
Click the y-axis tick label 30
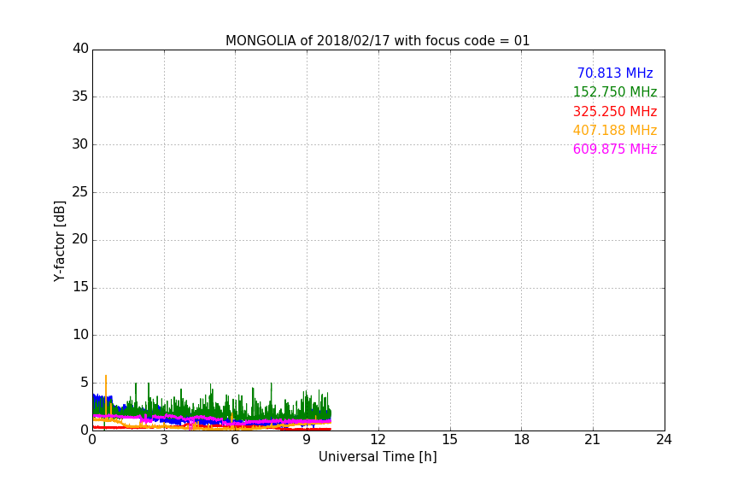point(80,144)
